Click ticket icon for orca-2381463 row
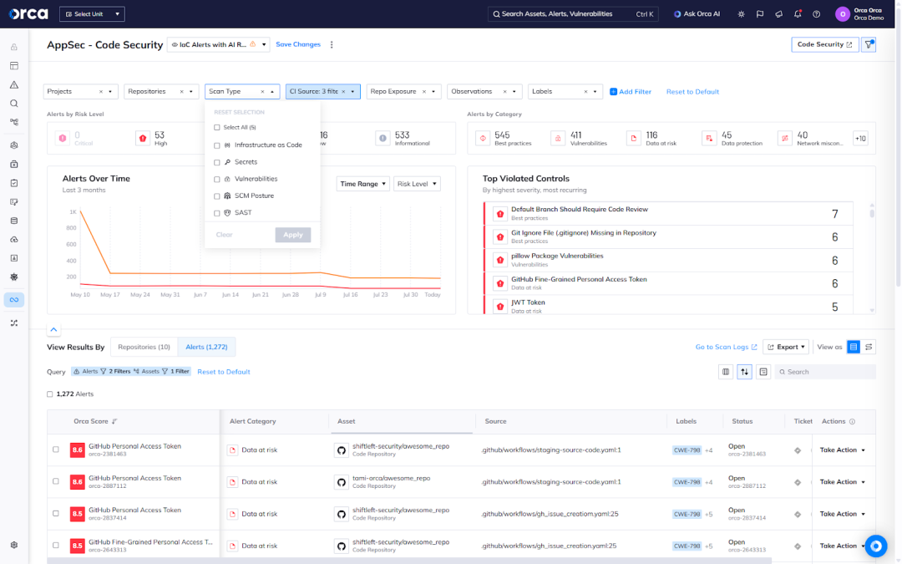902x564 pixels. 798,450
